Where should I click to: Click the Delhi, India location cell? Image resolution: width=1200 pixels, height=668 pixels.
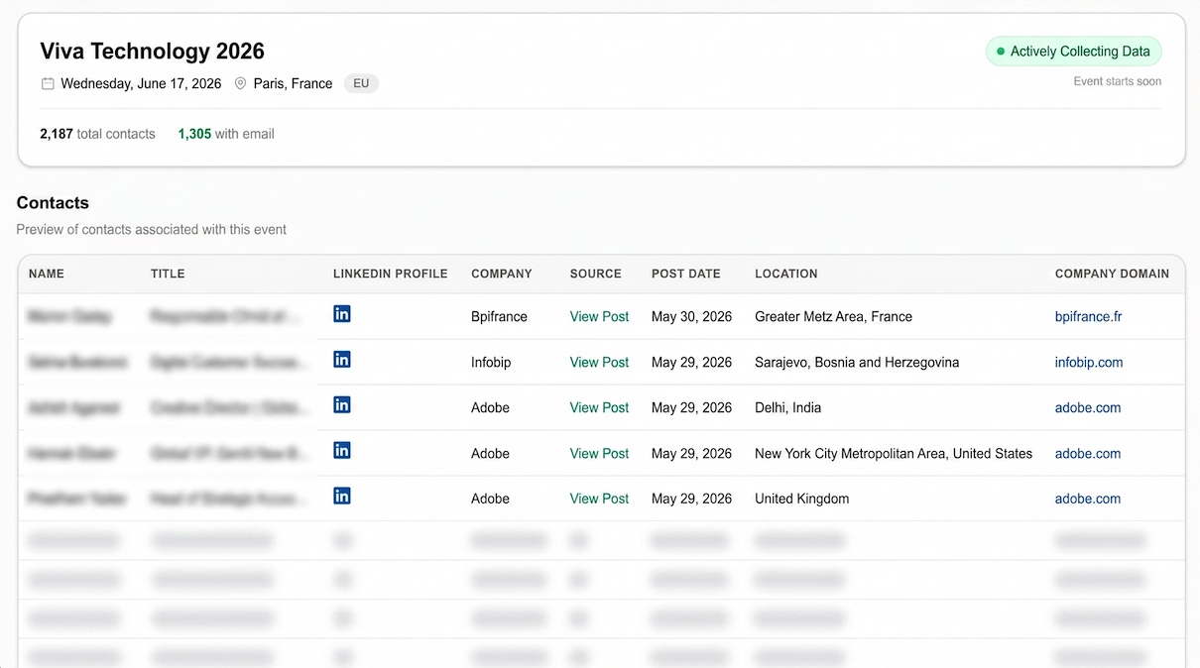coord(787,408)
